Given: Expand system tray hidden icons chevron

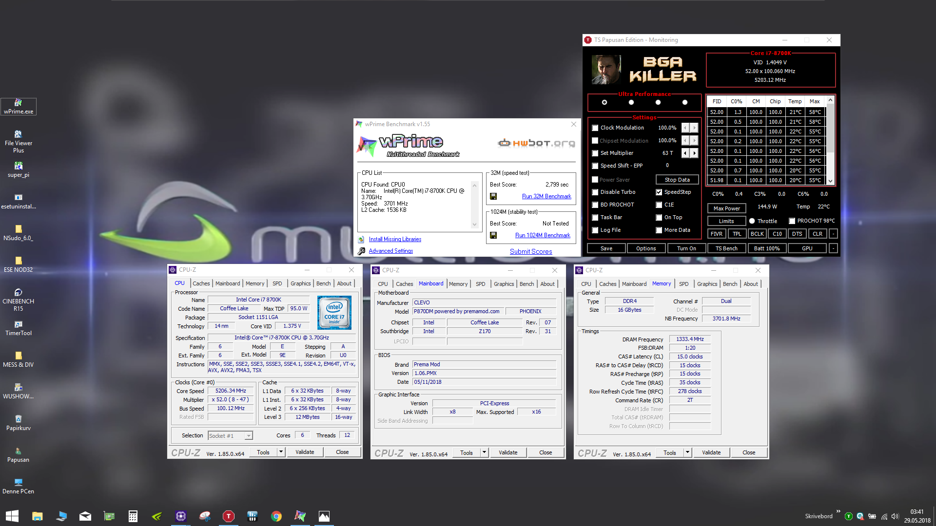Looking at the screenshot, I should pos(838,511).
